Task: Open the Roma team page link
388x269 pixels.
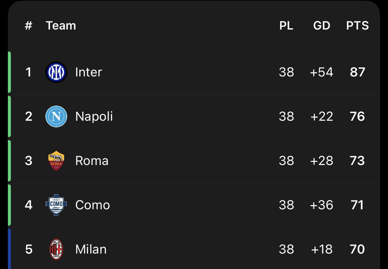Action: tap(92, 161)
